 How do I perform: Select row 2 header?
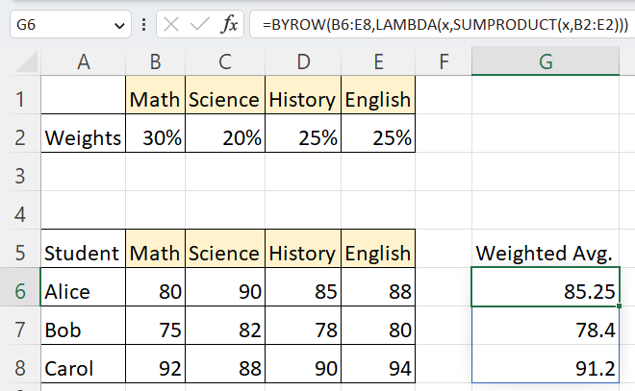tap(21, 137)
